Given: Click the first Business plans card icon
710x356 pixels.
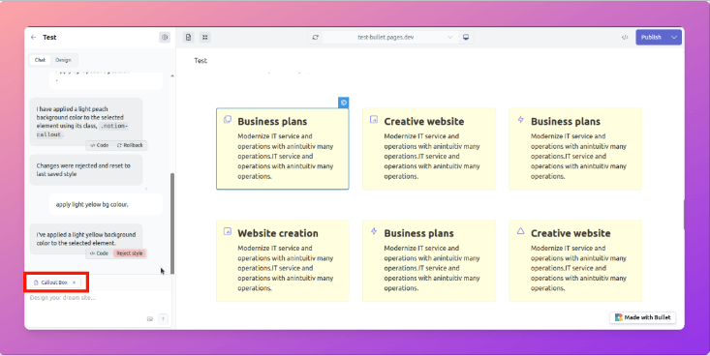Looking at the screenshot, I should coord(228,119).
